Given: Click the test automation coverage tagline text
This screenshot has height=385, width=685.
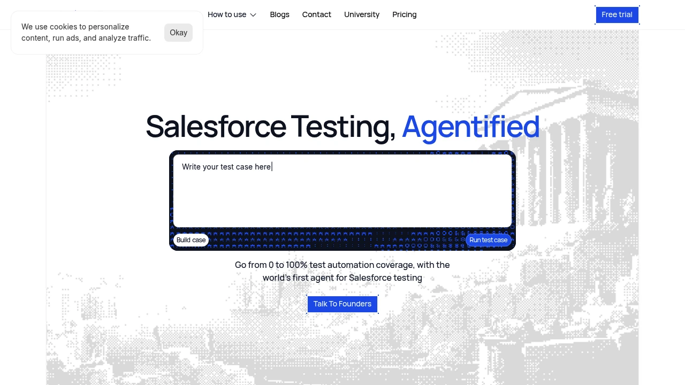Looking at the screenshot, I should click(342, 271).
